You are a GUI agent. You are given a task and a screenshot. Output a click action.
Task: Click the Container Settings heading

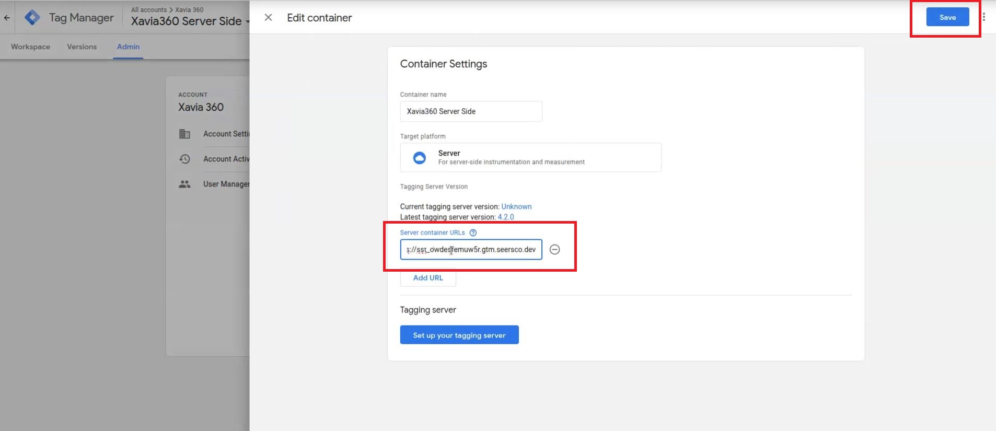pos(444,64)
